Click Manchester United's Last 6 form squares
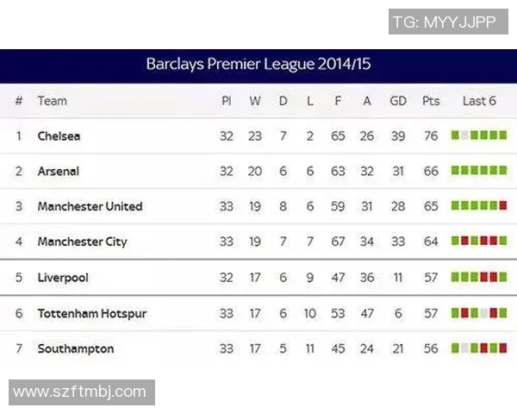This screenshot has height=414, width=517. pos(479,206)
